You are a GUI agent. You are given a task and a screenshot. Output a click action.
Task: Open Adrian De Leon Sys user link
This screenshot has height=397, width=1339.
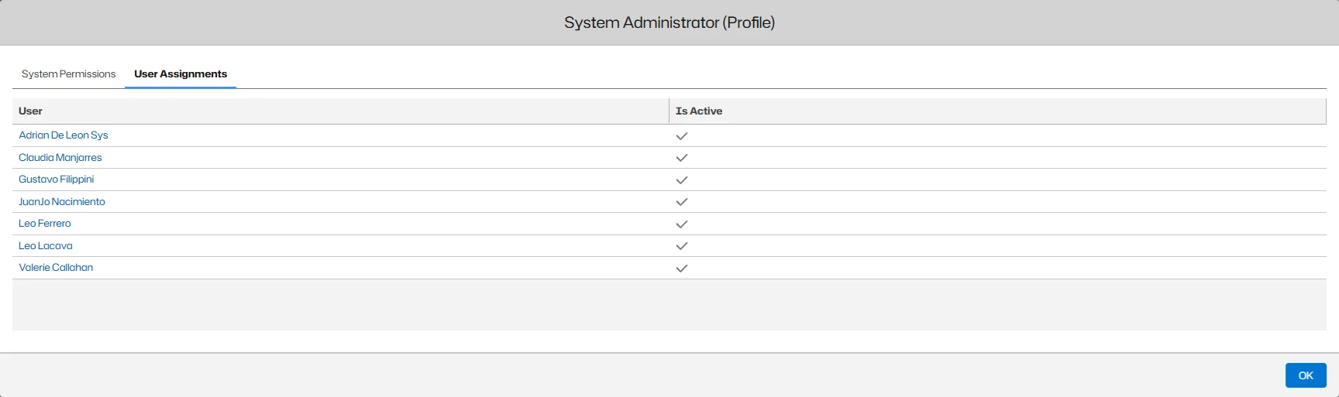[64, 135]
